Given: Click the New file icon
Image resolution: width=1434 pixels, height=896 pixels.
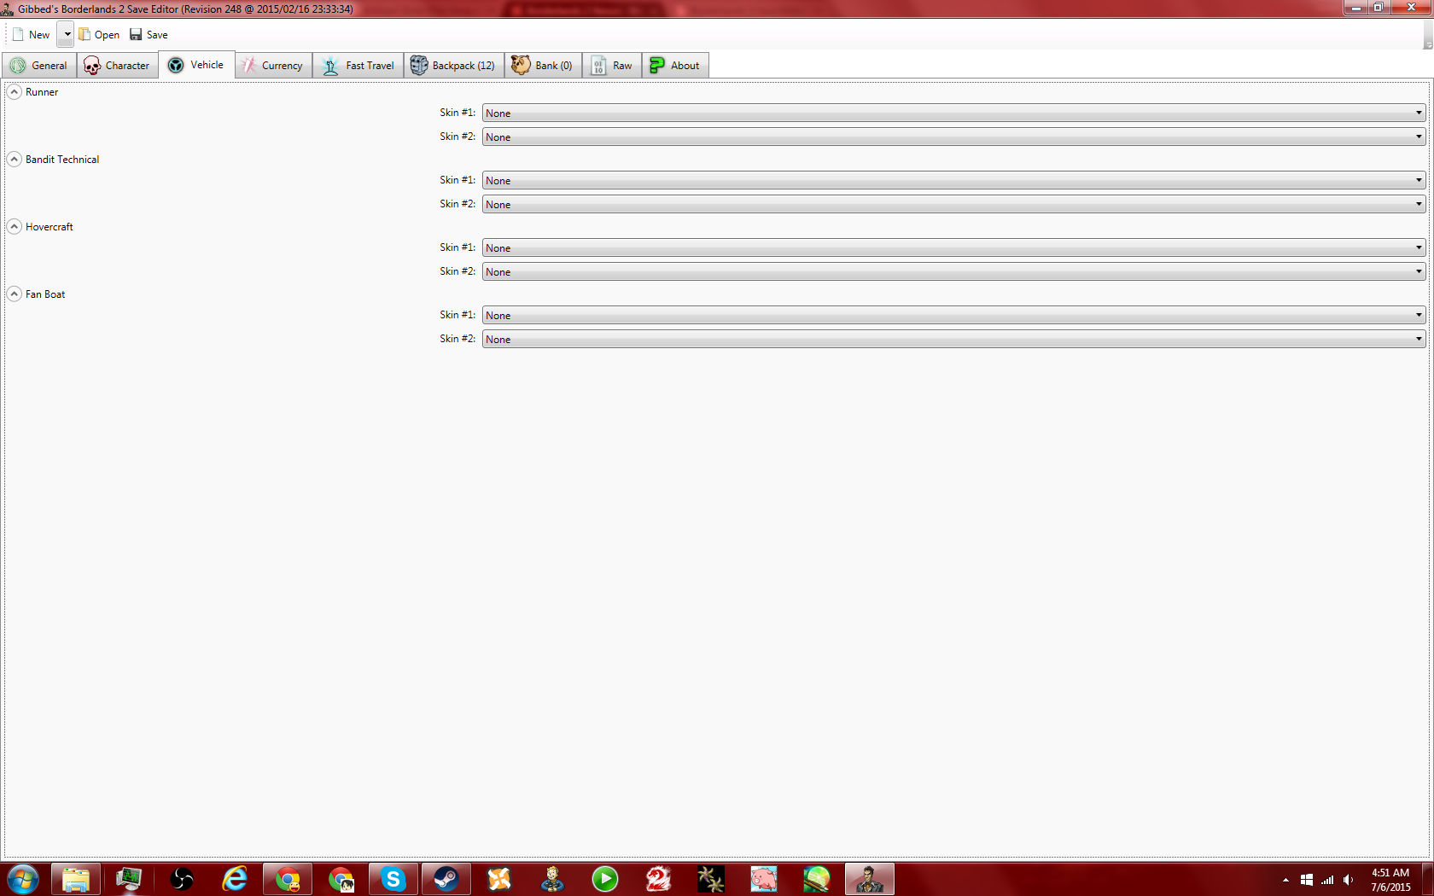Looking at the screenshot, I should coord(18,35).
